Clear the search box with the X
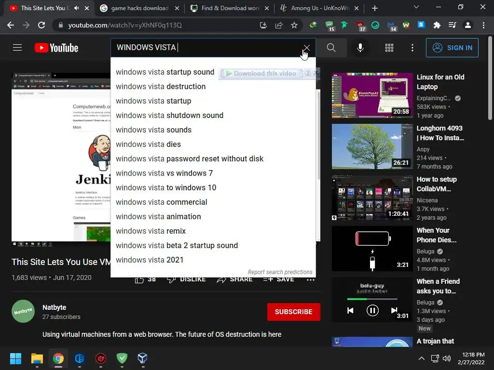This screenshot has height=370, width=494. [306, 48]
